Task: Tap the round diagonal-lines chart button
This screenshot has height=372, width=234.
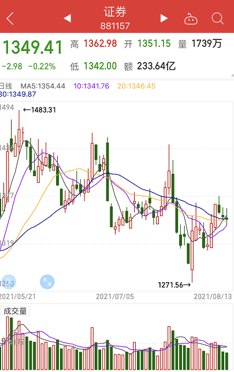Action: coord(9,282)
